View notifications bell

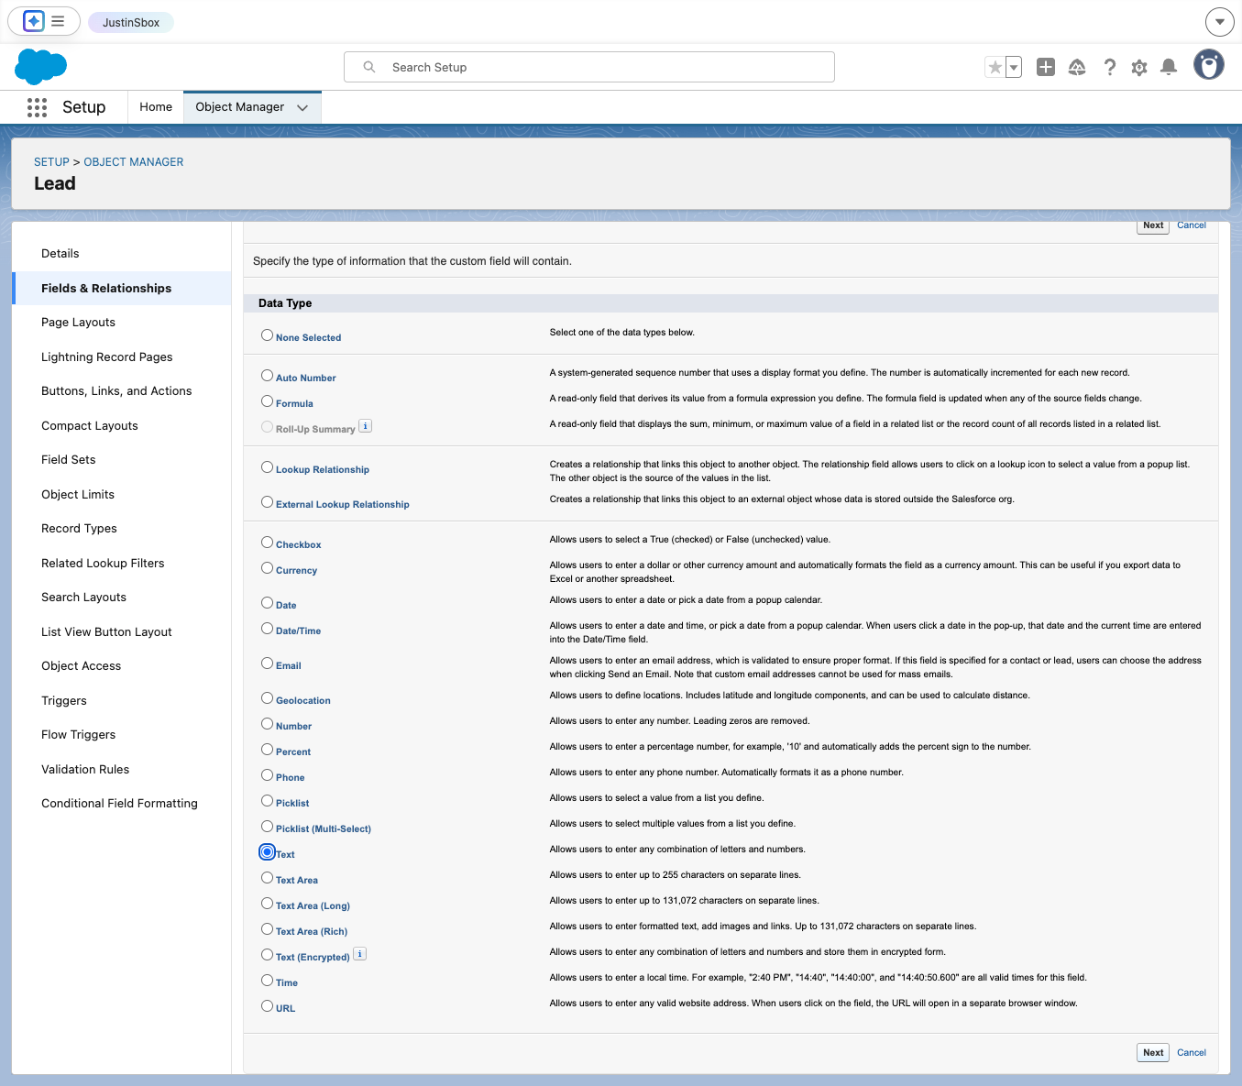pos(1169,67)
